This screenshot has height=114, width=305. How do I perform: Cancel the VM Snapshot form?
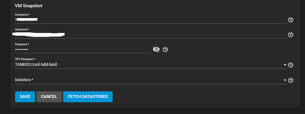[49, 97]
